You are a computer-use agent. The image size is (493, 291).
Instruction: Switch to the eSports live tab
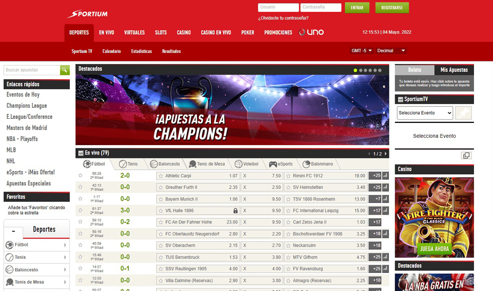click(x=281, y=164)
